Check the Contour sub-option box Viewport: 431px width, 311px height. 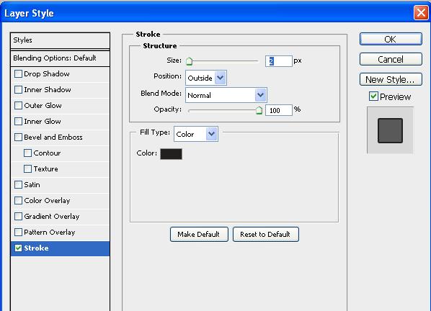coord(27,153)
